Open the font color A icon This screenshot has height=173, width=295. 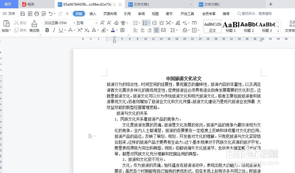(x=113, y=30)
